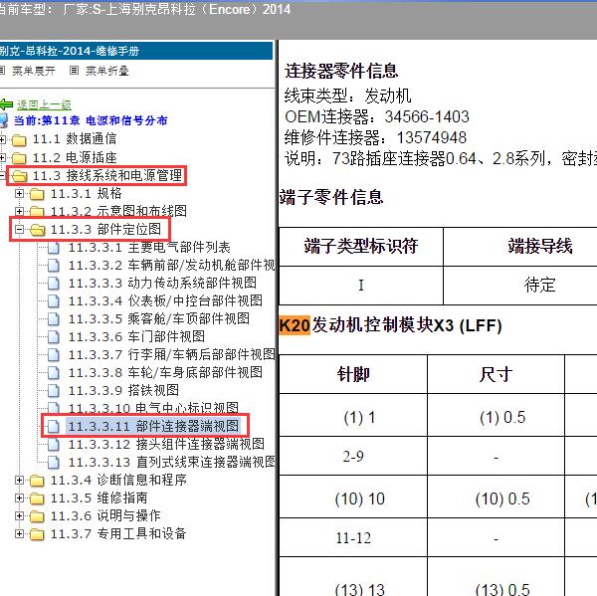This screenshot has width=597, height=596.
Task: Click the page icon for 11.3.3.13
Action: click(54, 463)
